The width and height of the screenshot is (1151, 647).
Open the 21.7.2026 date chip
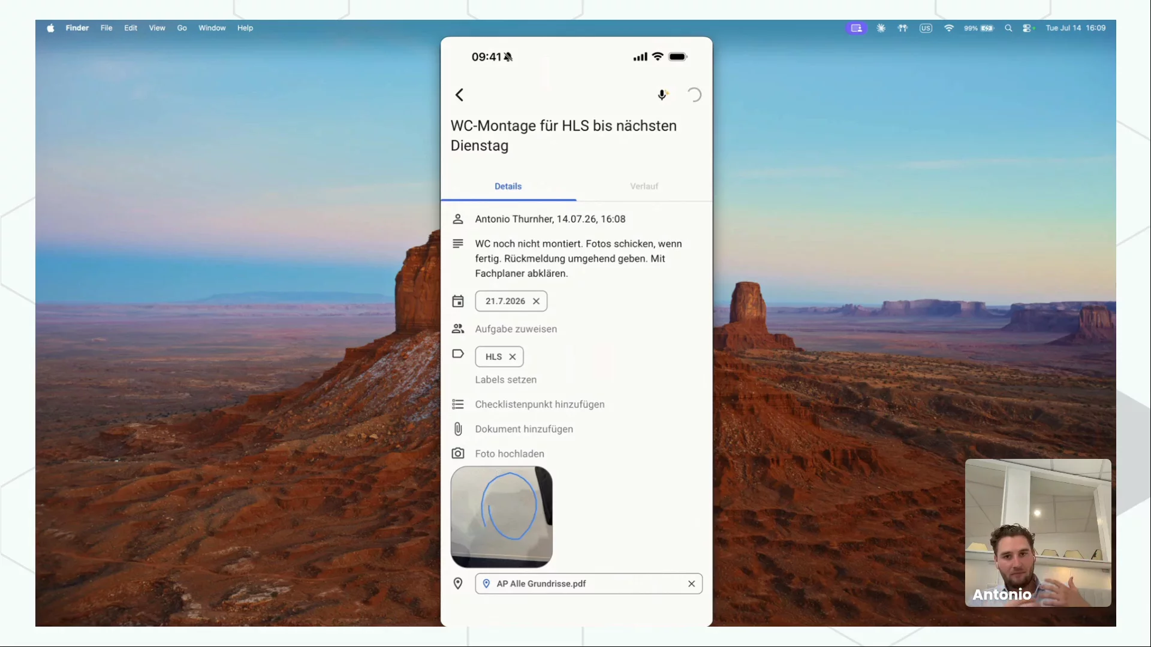point(505,301)
